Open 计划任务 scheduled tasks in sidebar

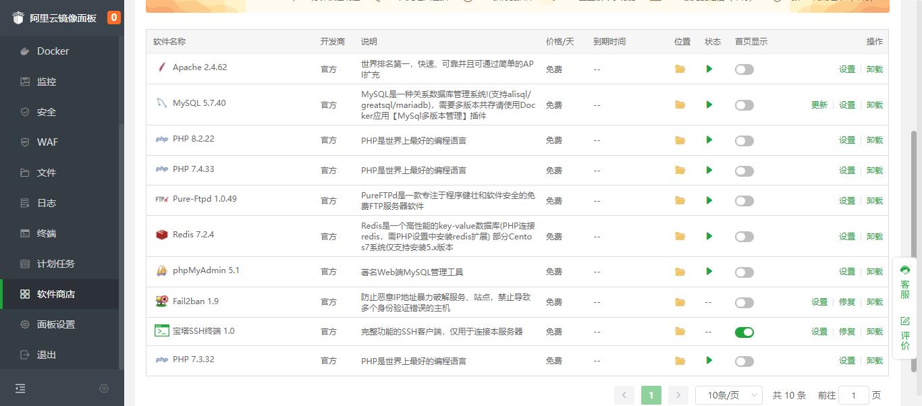(x=60, y=264)
